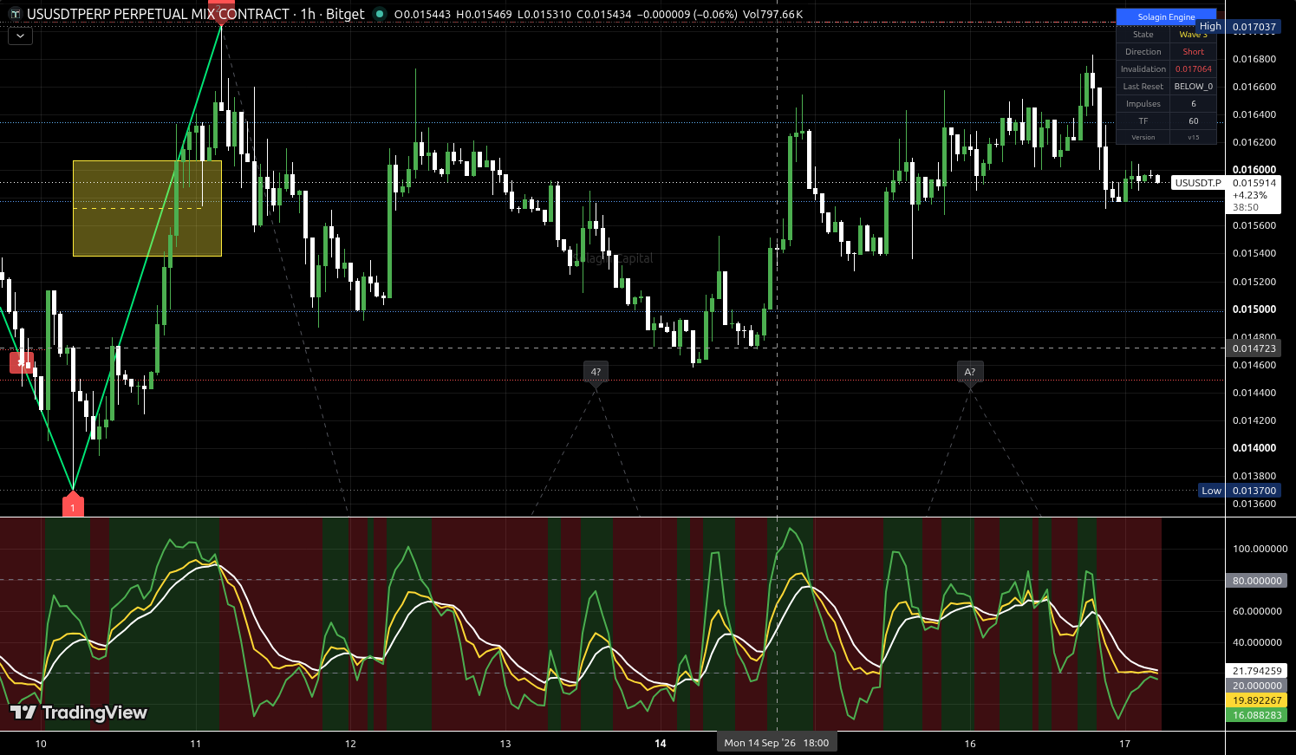Select the "4?" projected wave label
Screen dimensions: 1296x755
(x=596, y=372)
